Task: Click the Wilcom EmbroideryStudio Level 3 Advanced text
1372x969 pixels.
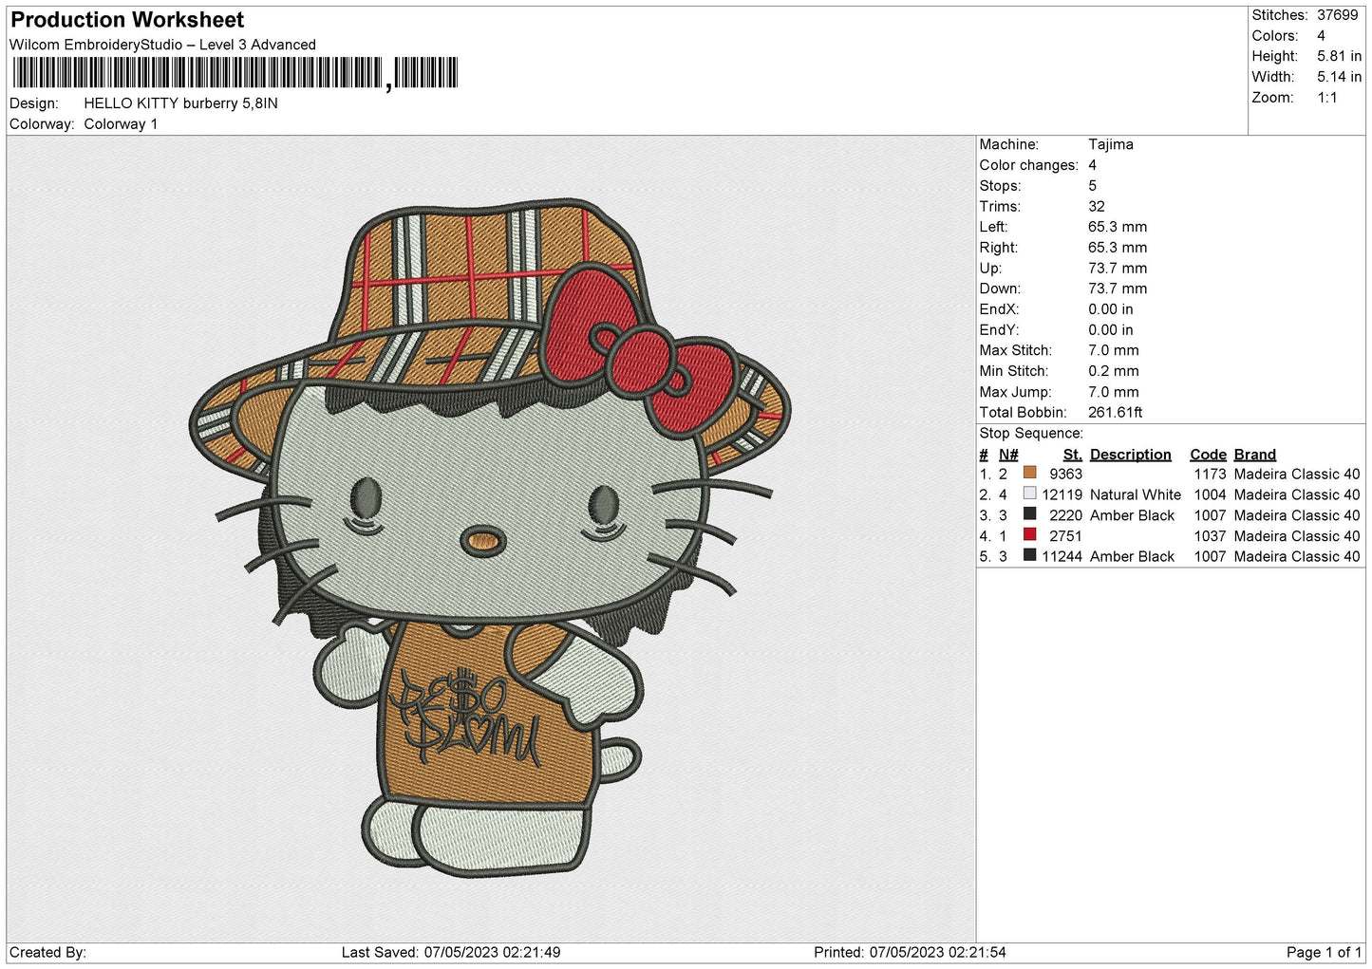Action: click(x=162, y=45)
